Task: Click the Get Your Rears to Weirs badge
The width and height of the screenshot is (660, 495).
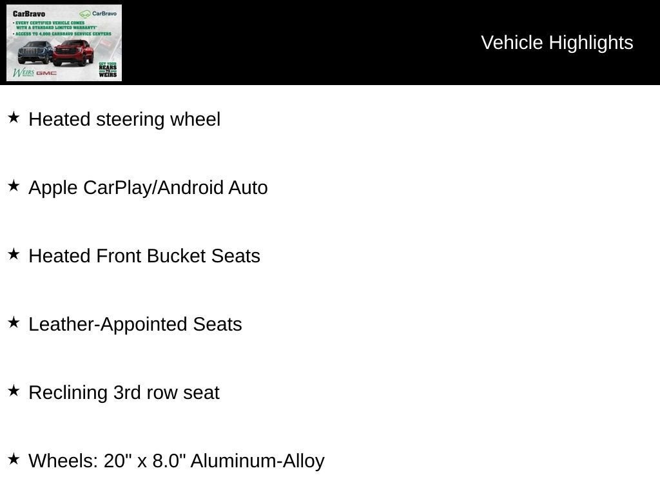Action: tap(108, 70)
